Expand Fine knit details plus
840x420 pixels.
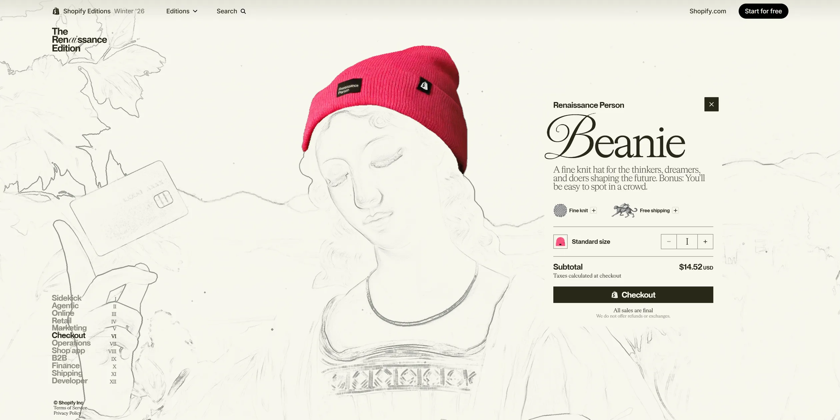594,210
